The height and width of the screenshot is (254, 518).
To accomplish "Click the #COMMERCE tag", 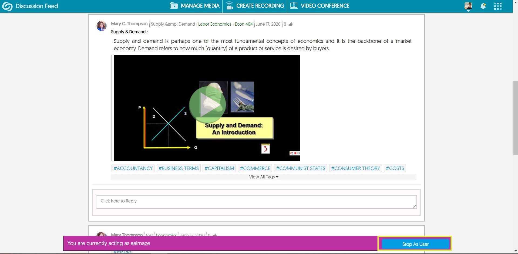I will click(x=255, y=168).
